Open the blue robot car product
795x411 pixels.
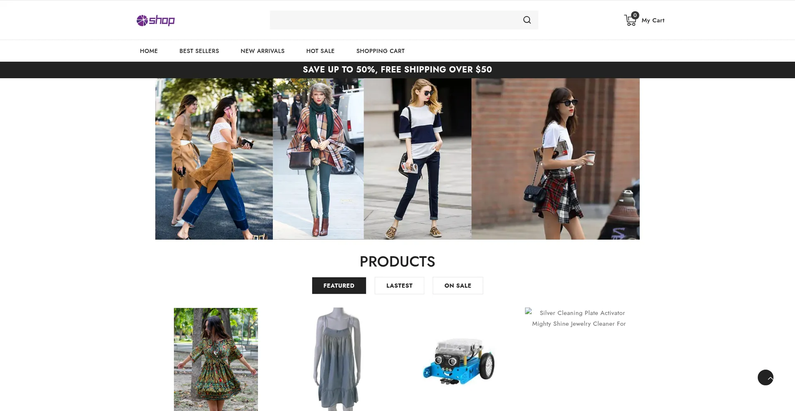[x=459, y=361]
